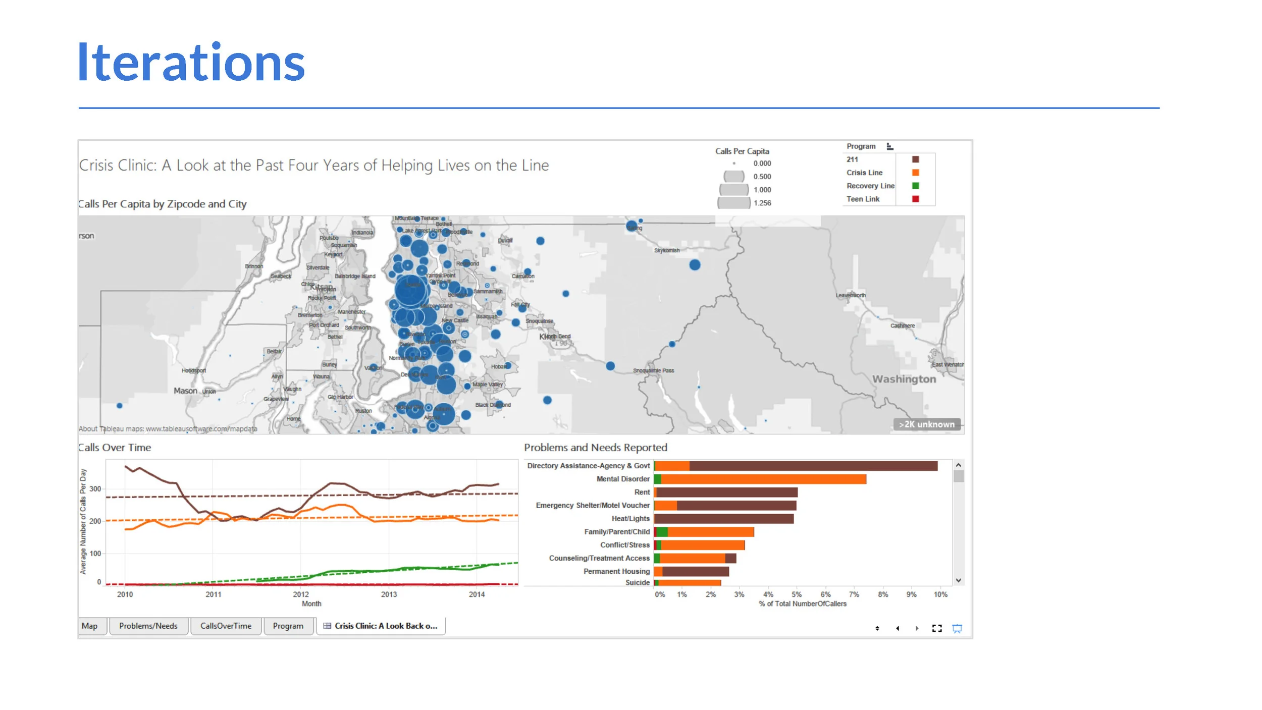Click the brown 211 color swatch

pyautogui.click(x=915, y=159)
